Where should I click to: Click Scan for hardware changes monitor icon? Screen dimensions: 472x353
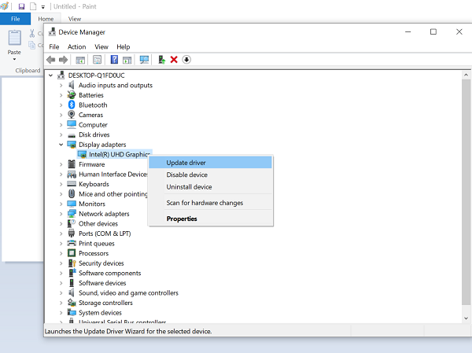[x=144, y=60]
